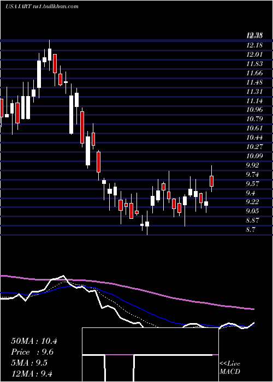Image resolution: width=273 pixels, height=382 pixels.
Task: Click the 8.87 price axis label
Action: point(253,220)
